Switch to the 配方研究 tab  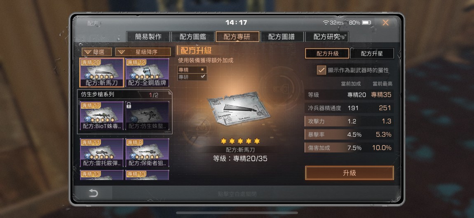[327, 37]
